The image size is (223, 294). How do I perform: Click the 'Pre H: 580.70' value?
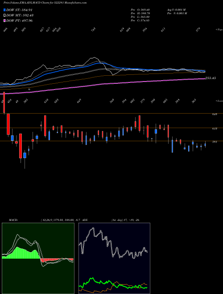click(140, 13)
